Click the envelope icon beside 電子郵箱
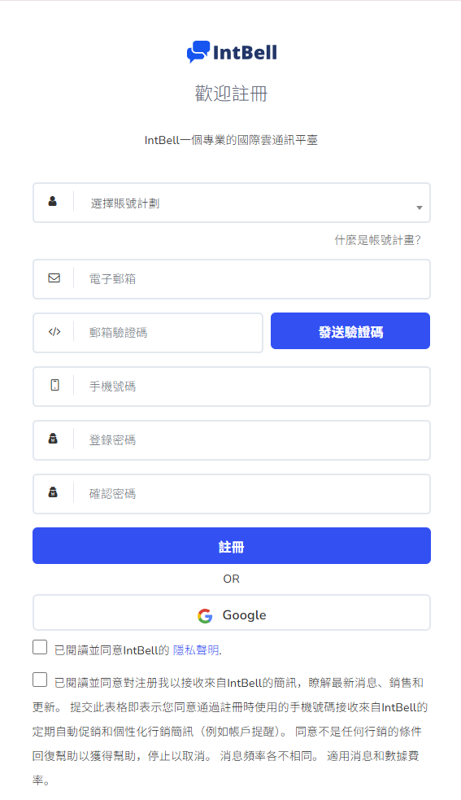 [54, 278]
